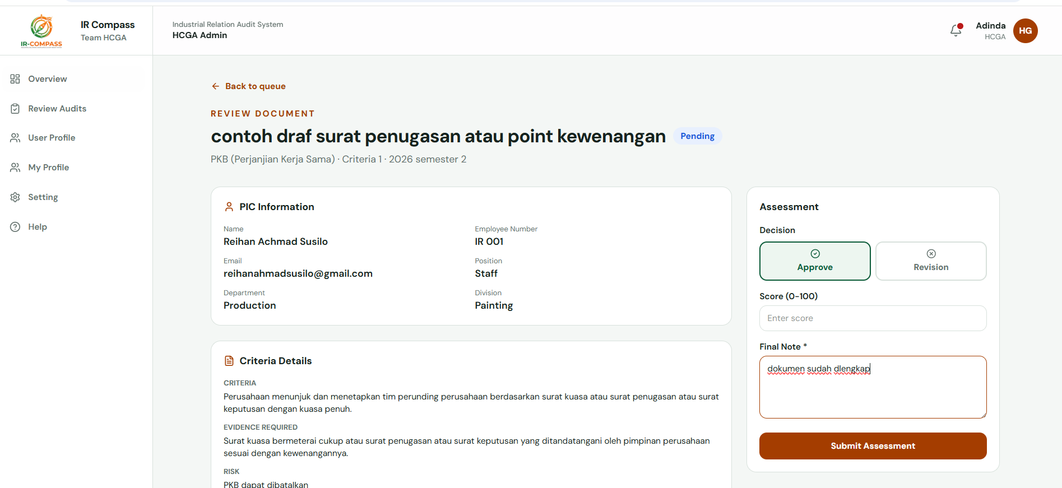Go Back to queue
Screen dimensions: 1062x488
[248, 86]
